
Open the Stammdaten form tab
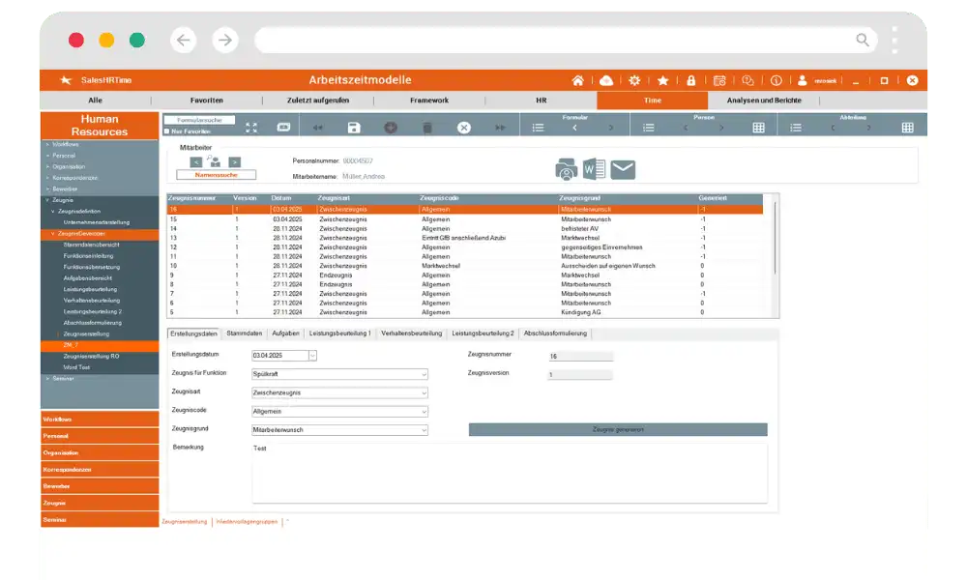click(x=245, y=333)
